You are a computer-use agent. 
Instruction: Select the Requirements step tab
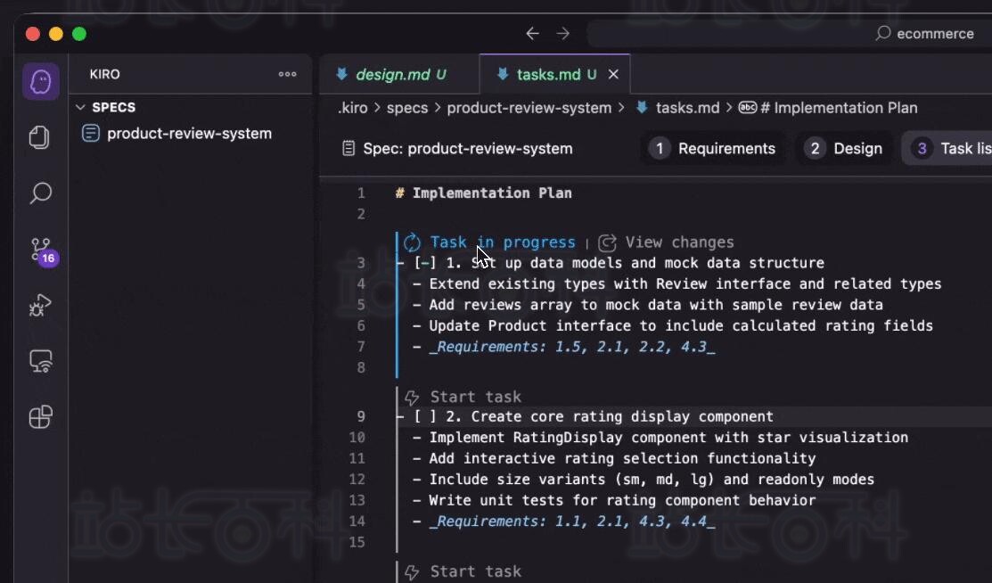[714, 149]
